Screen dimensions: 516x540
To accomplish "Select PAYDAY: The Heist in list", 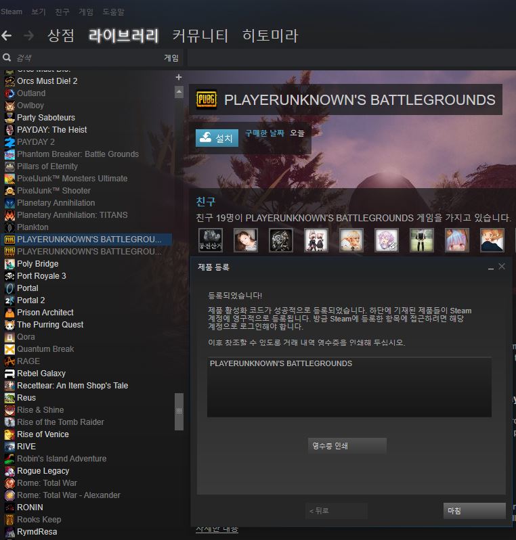I will (51, 130).
